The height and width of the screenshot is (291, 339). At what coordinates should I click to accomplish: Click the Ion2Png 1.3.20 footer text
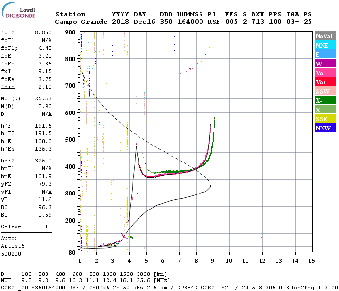tap(314, 287)
